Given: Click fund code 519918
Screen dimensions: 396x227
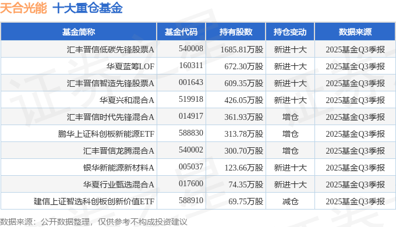Looking at the screenshot, I should (191, 99).
